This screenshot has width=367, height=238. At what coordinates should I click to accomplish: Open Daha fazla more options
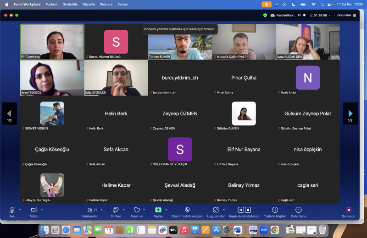tap(299, 212)
